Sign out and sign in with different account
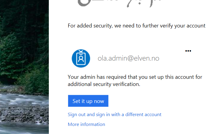 [x=114, y=115]
